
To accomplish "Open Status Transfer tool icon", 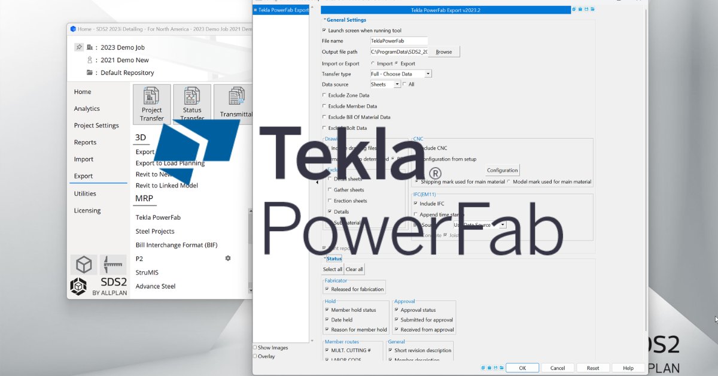I will pyautogui.click(x=192, y=104).
